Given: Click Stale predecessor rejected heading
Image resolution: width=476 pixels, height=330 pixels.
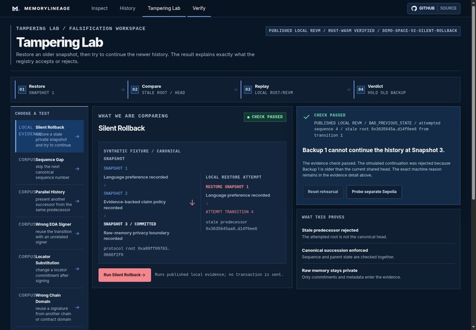Looking at the screenshot, I should click(330, 230).
